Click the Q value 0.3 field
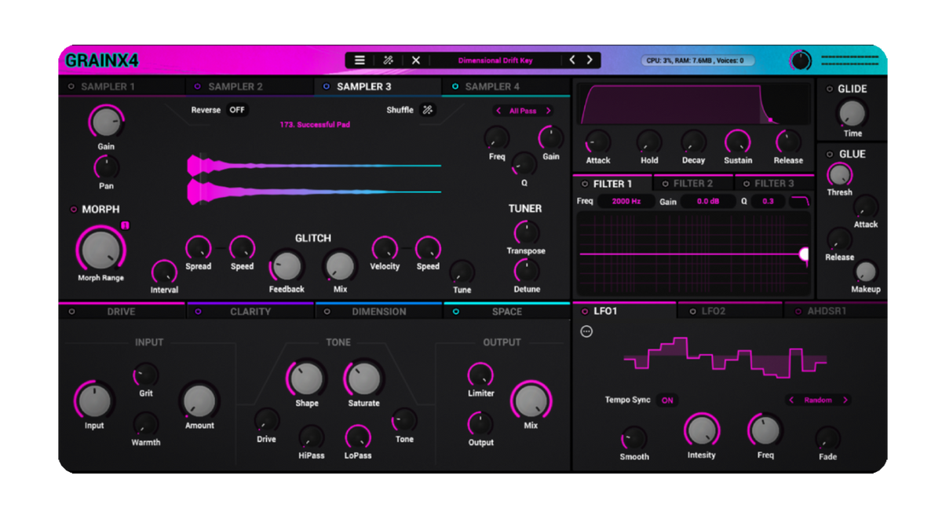 (x=768, y=202)
